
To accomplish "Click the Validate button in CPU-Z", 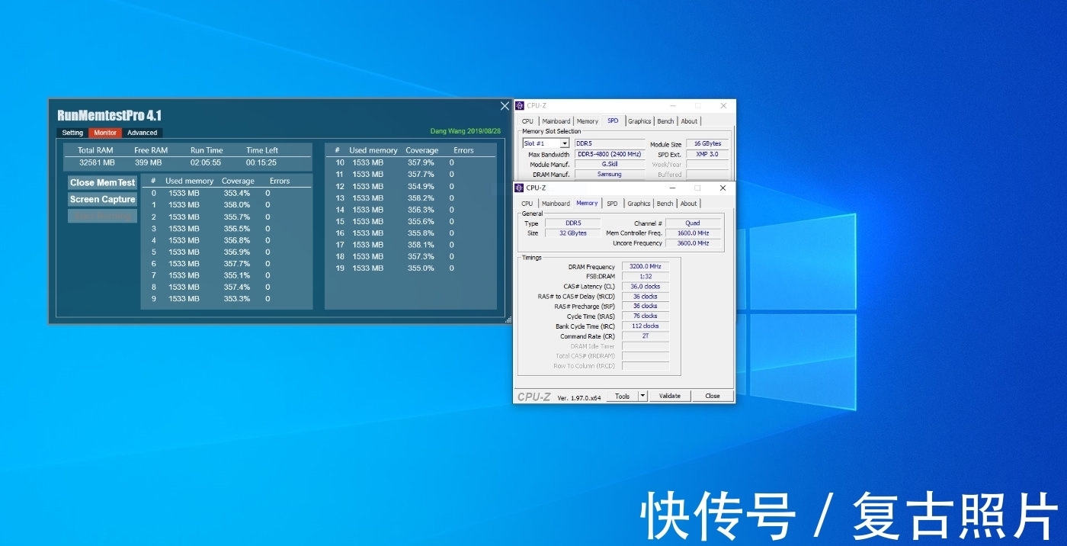I will pyautogui.click(x=669, y=396).
